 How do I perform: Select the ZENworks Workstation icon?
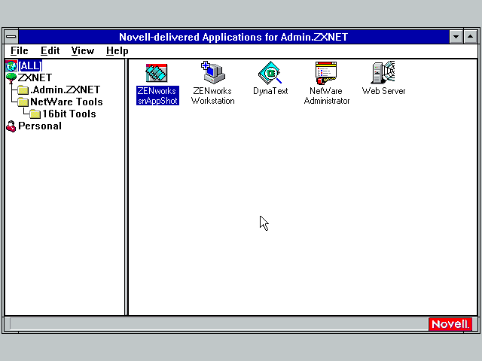click(212, 72)
